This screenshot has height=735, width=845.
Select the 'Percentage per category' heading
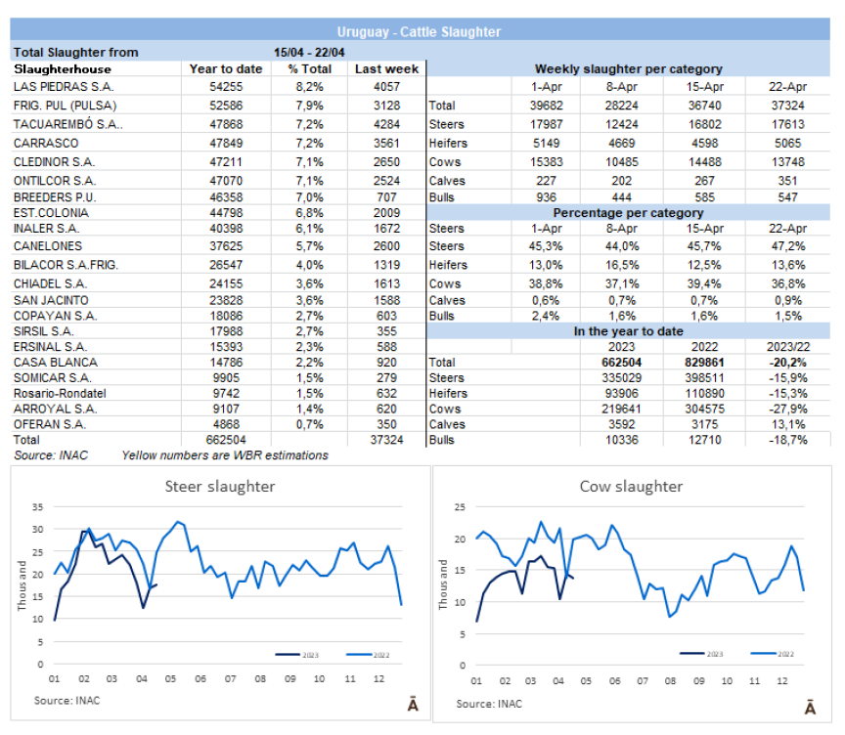pos(628,212)
